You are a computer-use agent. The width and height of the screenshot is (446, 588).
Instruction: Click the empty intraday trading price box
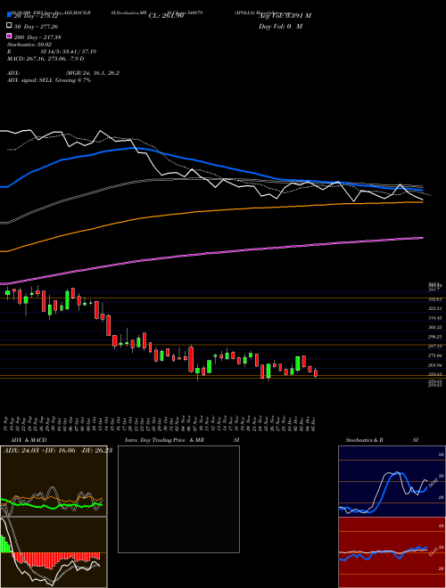click(x=178, y=499)
